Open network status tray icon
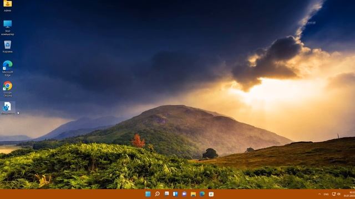 click(x=334, y=194)
